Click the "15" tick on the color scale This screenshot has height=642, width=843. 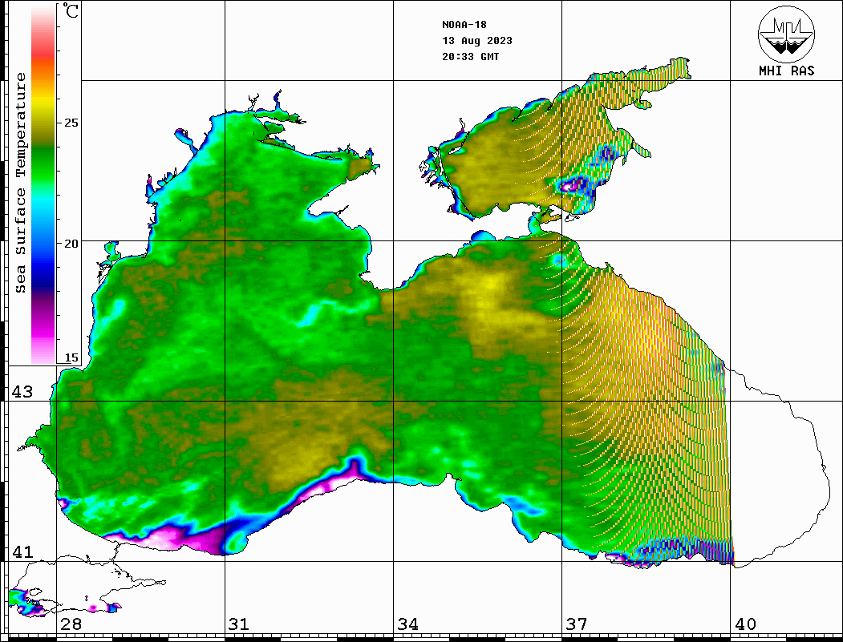71,357
